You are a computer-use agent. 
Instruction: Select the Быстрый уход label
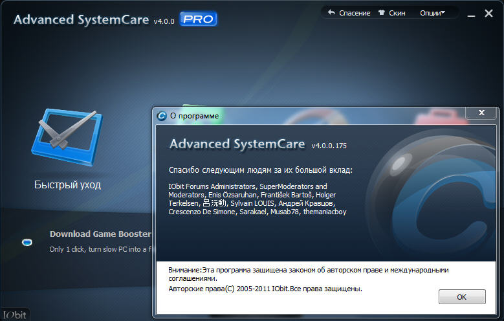click(67, 185)
